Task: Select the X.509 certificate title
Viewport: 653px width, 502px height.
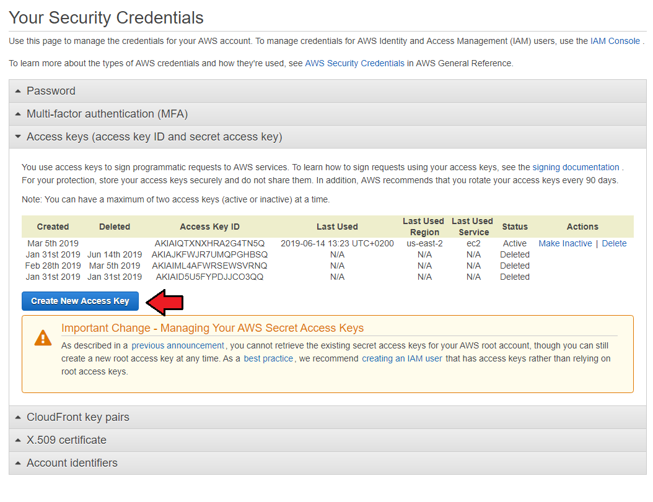Action: tap(67, 440)
